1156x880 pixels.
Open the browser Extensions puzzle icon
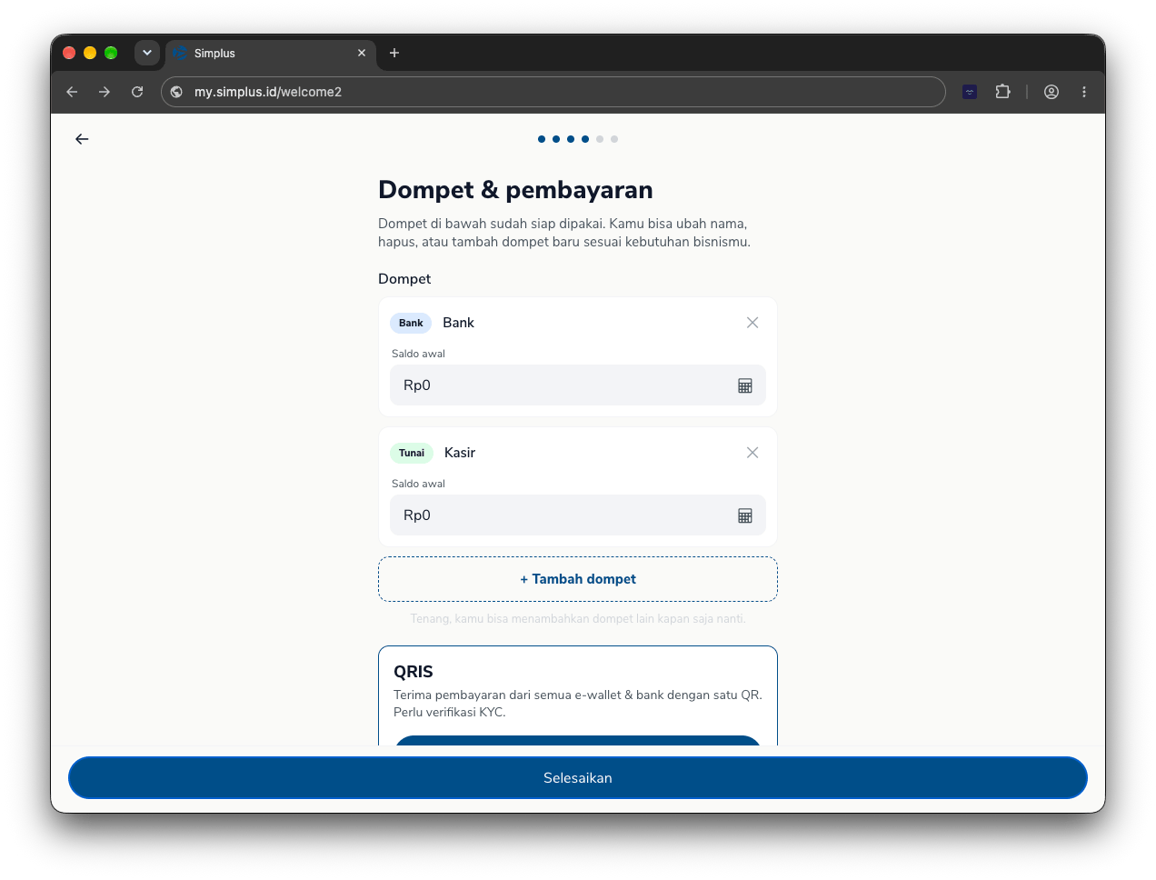coord(1002,92)
